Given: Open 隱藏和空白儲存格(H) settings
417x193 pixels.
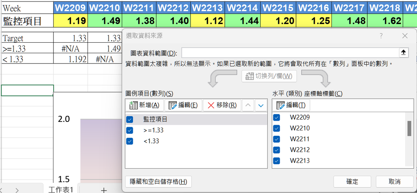Looking at the screenshot, I should pyautogui.click(x=158, y=182).
